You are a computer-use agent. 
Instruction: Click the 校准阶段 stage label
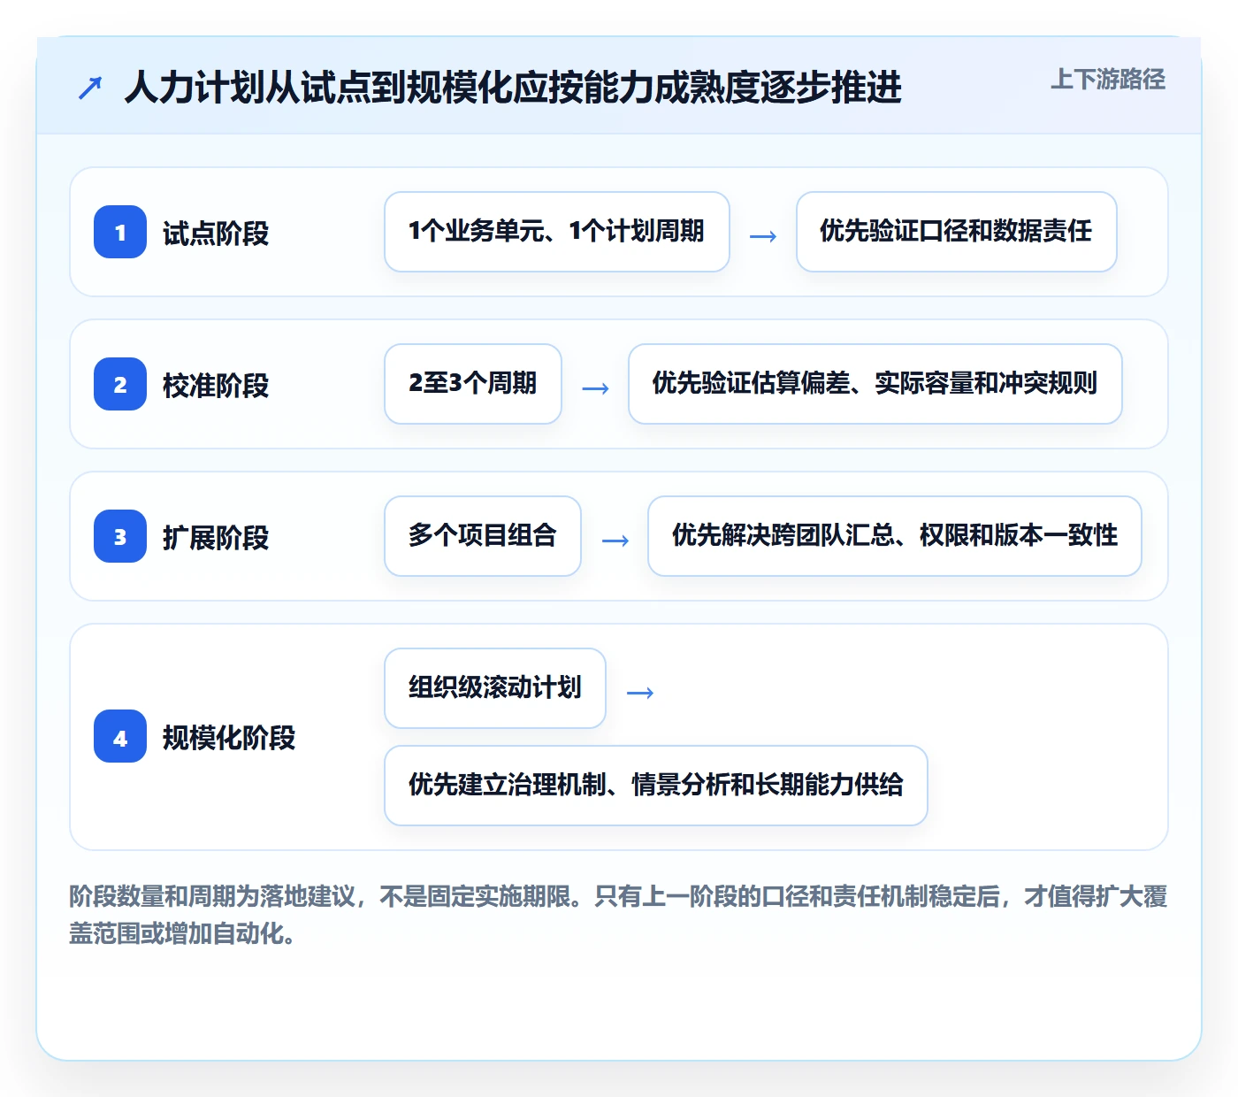point(216,386)
